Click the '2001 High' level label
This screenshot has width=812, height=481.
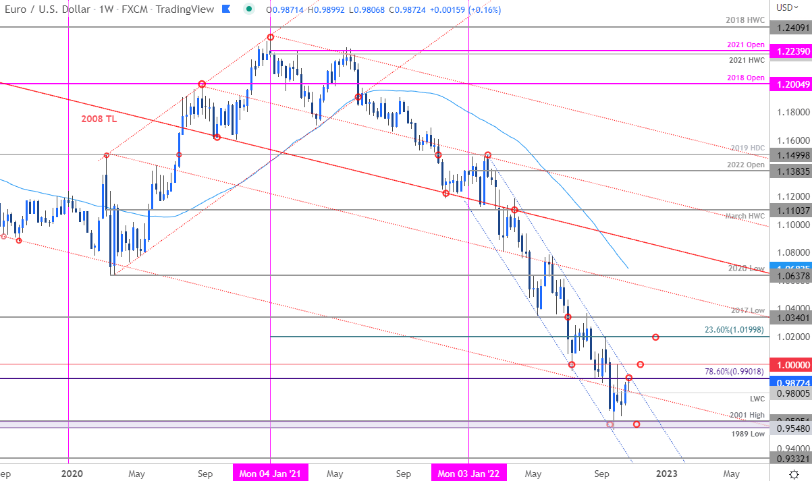[x=748, y=415]
